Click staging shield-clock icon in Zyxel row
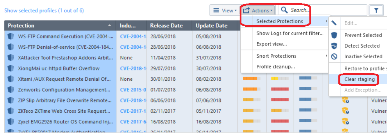Image resolution: width=387 pixels, height=133 pixels. click(345, 122)
